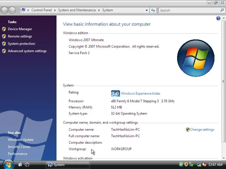Click the first green system tray icon
Screen dimensions: 226x169
(181, 164)
